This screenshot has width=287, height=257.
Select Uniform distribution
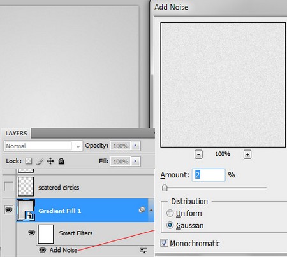170,213
